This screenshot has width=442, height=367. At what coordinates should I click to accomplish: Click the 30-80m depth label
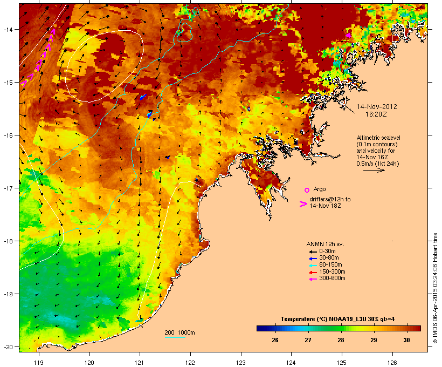pyautogui.click(x=329, y=258)
